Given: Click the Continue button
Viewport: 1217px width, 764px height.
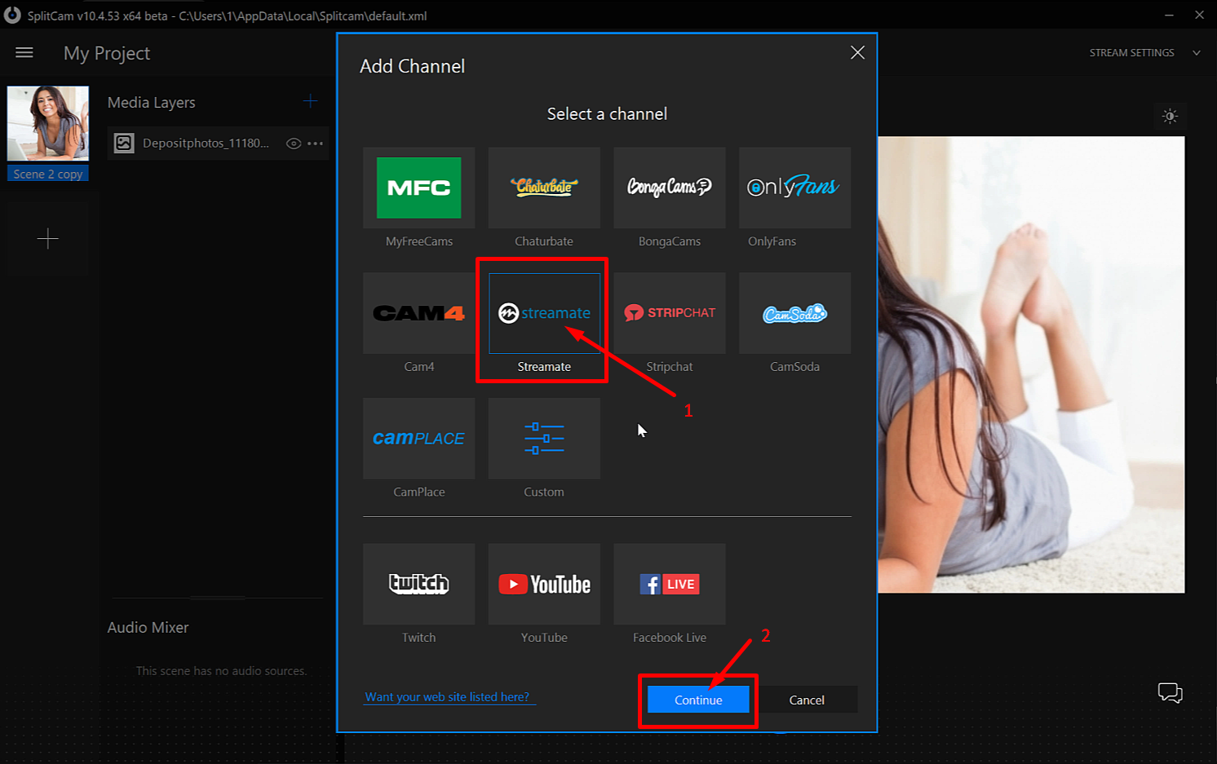Looking at the screenshot, I should click(x=698, y=700).
